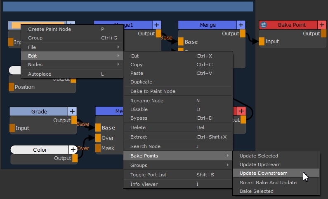Toggle Disable on the selected node
Image resolution: width=328 pixels, height=199 pixels.
139,109
